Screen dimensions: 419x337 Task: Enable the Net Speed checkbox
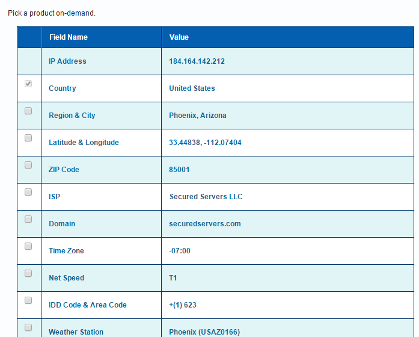click(x=28, y=273)
